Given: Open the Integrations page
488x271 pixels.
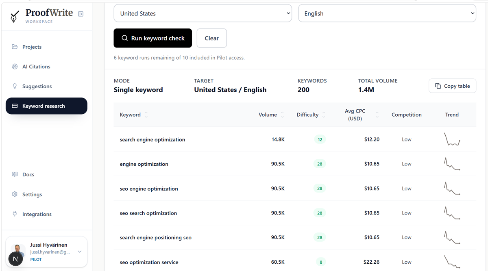Looking at the screenshot, I should click(x=46, y=214).
